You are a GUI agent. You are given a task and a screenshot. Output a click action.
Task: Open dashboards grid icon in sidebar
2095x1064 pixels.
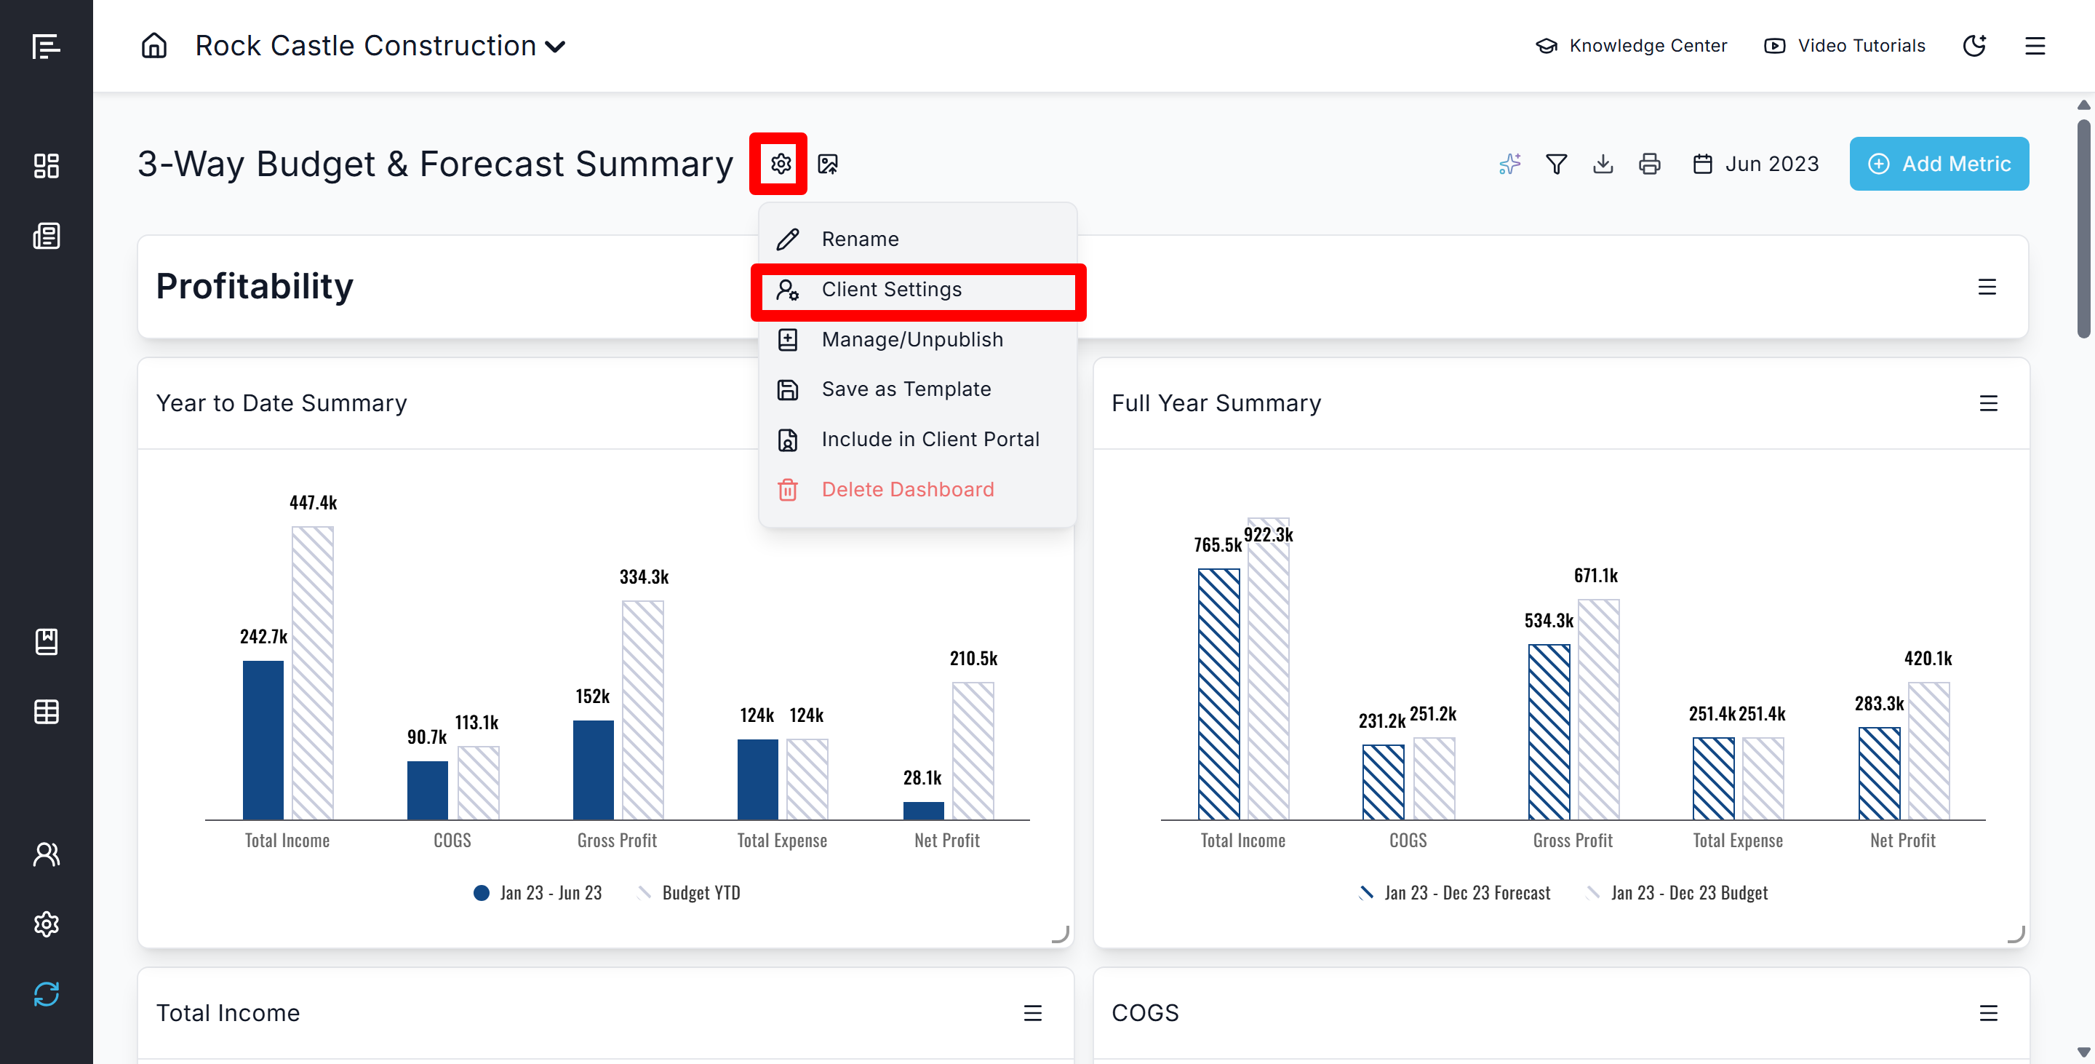[x=47, y=166]
